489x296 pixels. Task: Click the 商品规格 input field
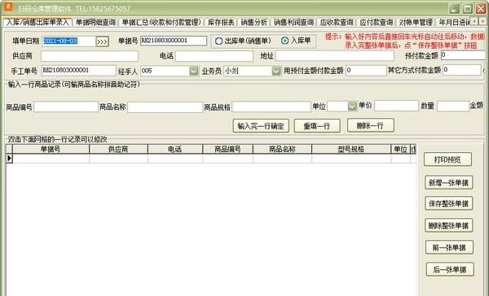(x=271, y=107)
